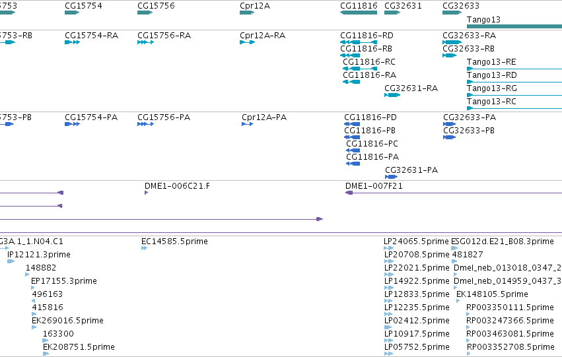Select the CG32633 gene label

pos(461,6)
